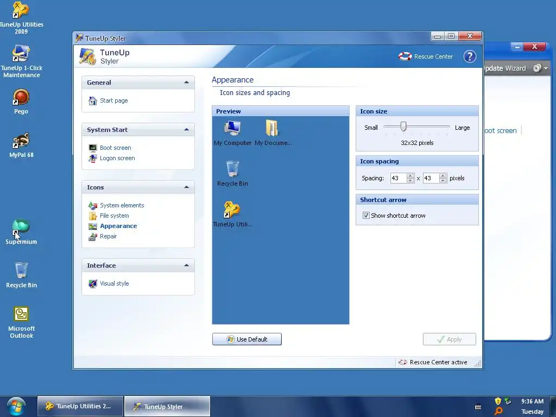Collapse the Interface panel

coord(187,265)
